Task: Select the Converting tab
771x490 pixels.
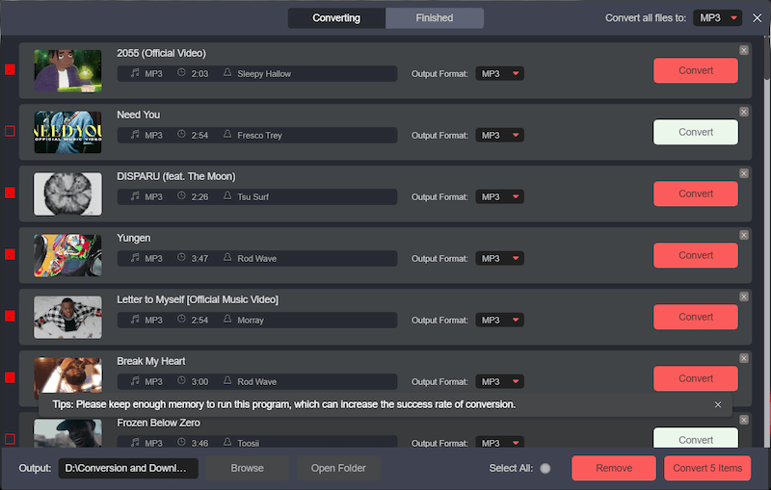Action: point(336,18)
